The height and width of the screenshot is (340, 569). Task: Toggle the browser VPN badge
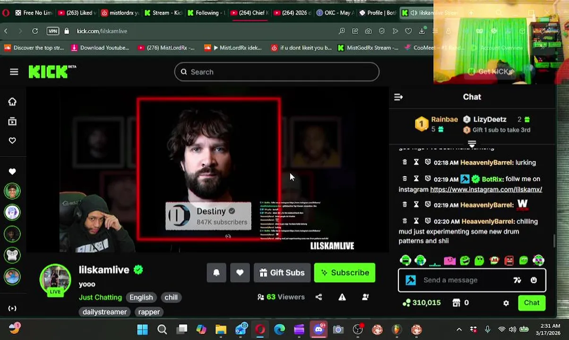(52, 31)
